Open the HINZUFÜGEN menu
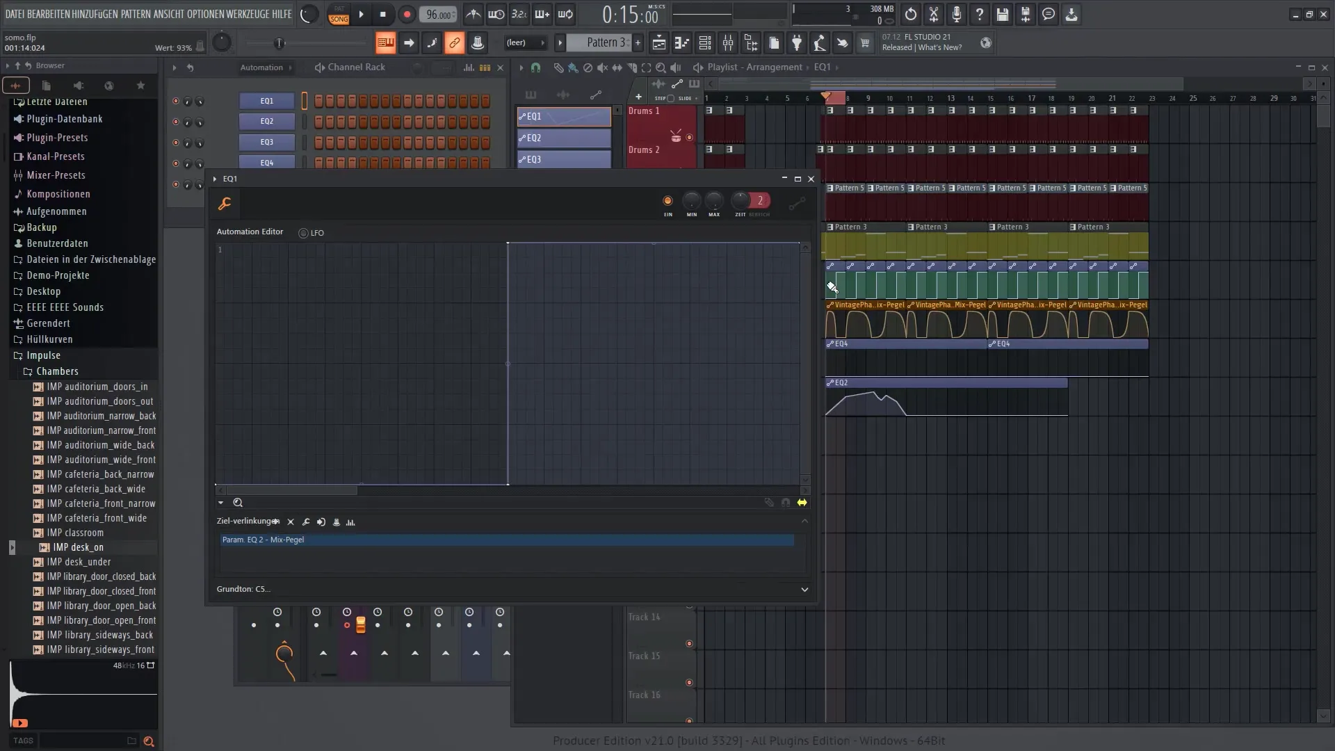Screen dimensions: 1335x751 pos(95,14)
